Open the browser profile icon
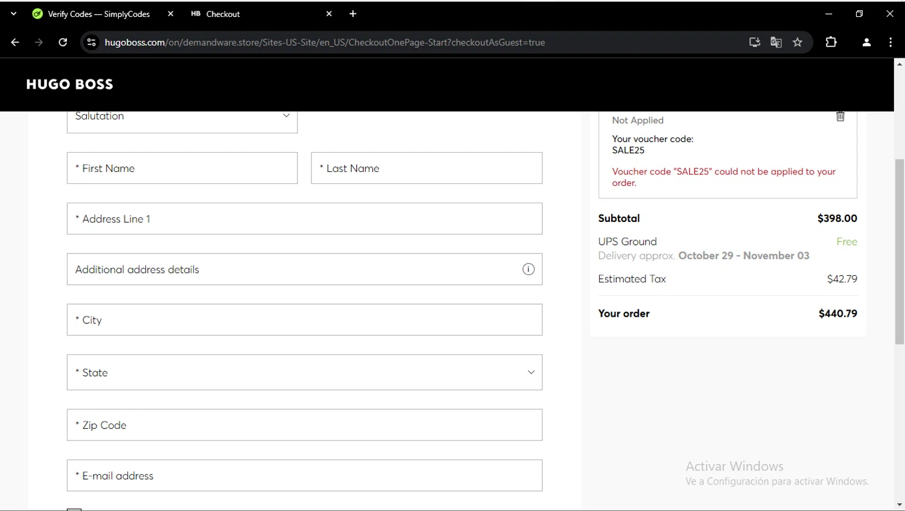Screen dimensions: 905x511 click(x=866, y=42)
